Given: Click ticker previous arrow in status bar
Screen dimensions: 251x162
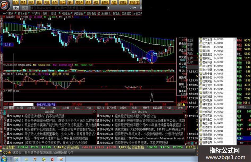Looking at the screenshot, I should [x=4, y=152].
